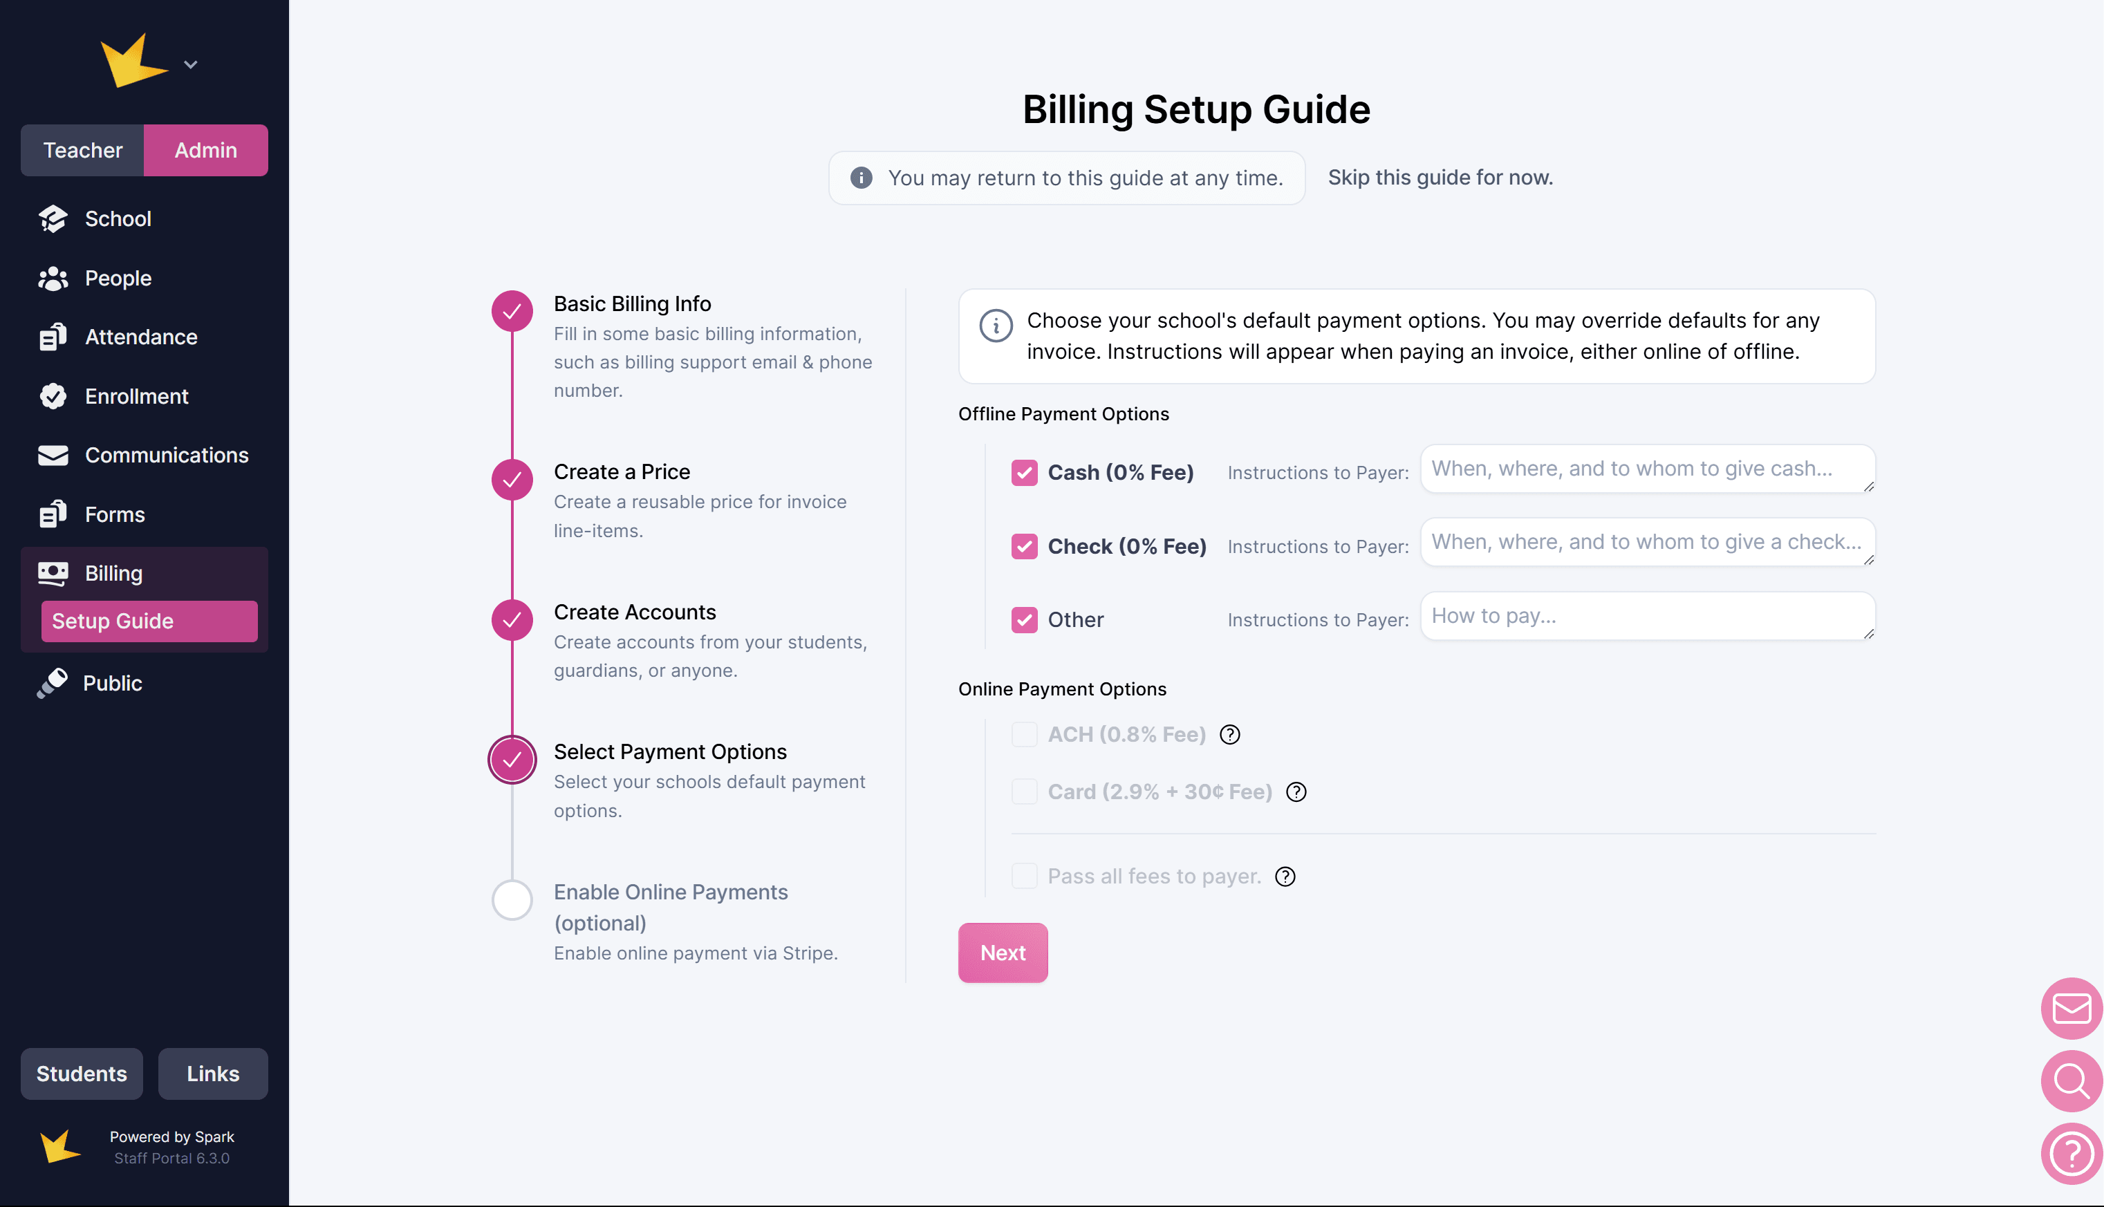Open Communications envelope icon in sidebar
The image size is (2104, 1207).
[53, 455]
